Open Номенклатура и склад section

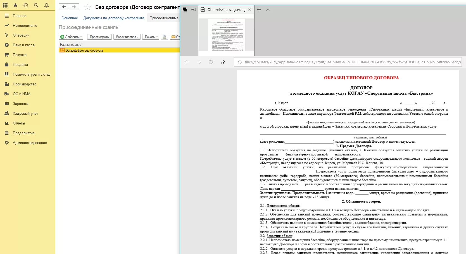click(x=32, y=75)
